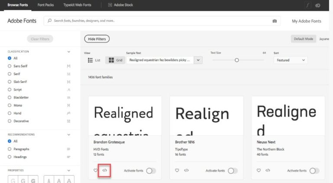
Task: Select Blackletter classification radio
Action: (x=10, y=97)
